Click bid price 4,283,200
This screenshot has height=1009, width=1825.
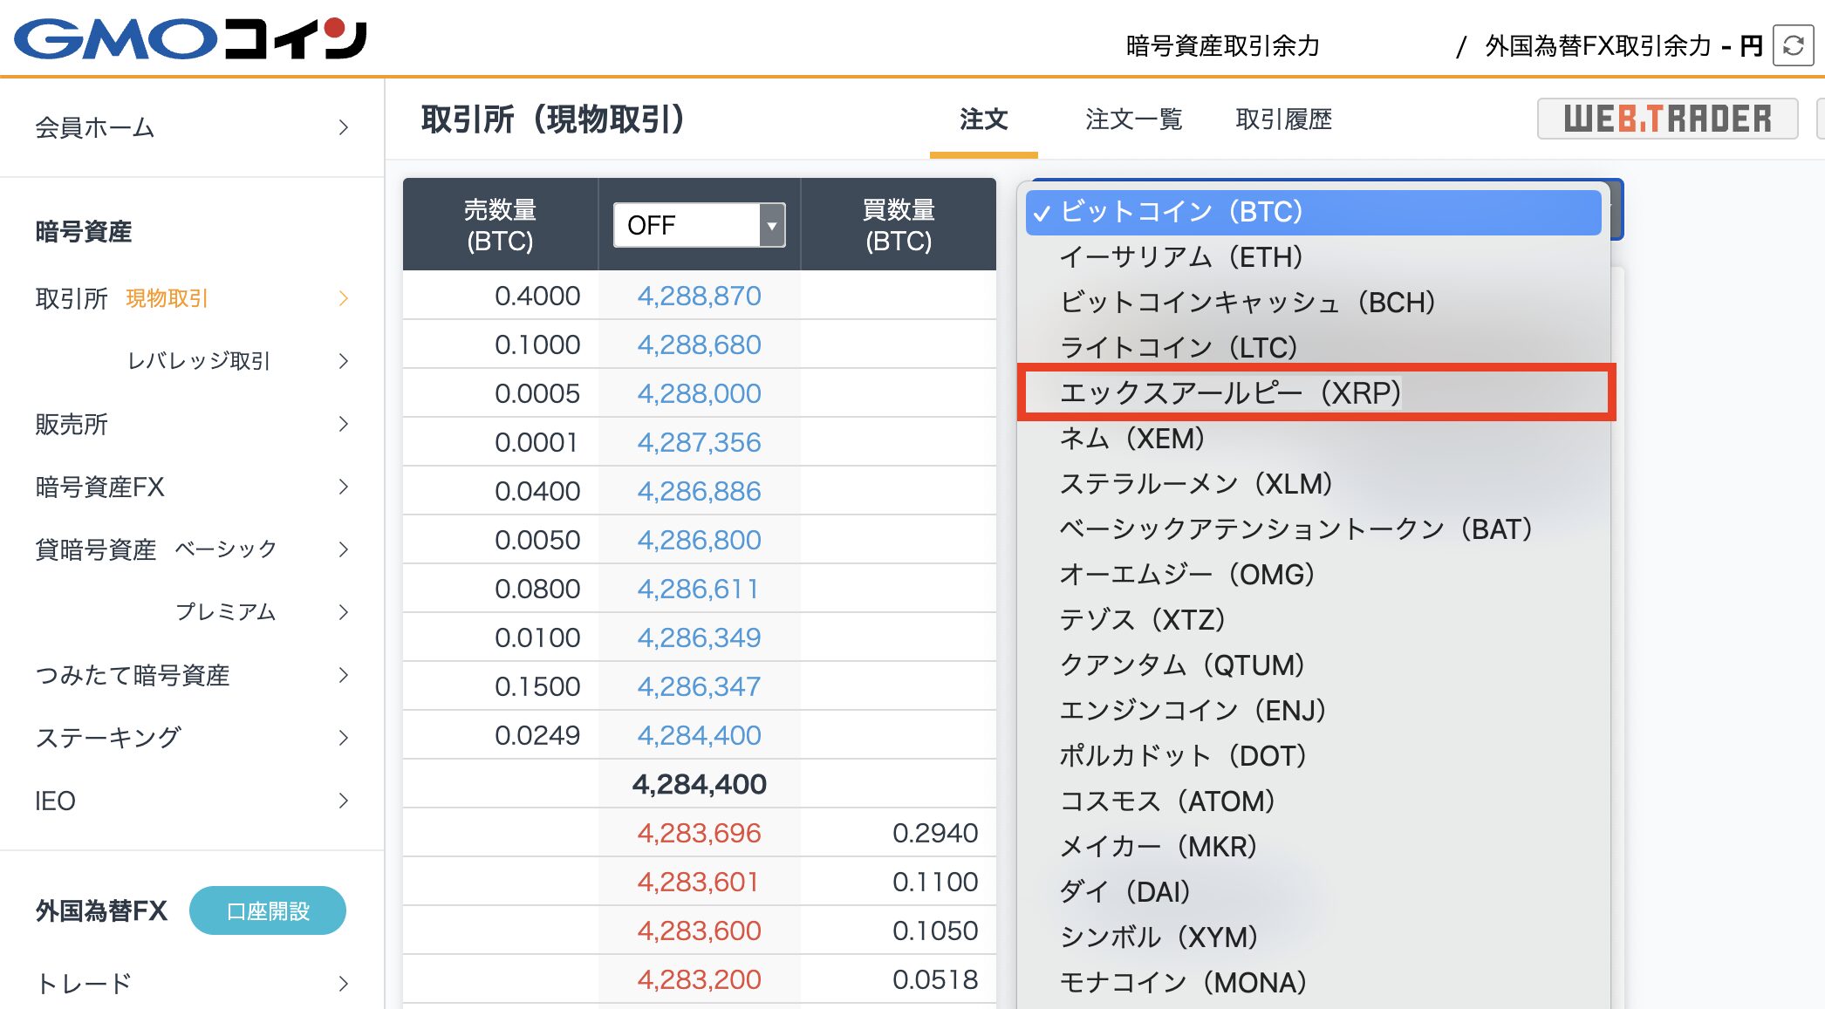699,979
